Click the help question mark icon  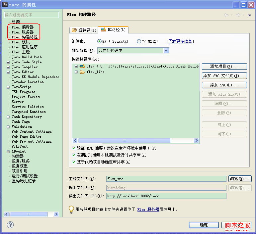[x=10, y=225]
